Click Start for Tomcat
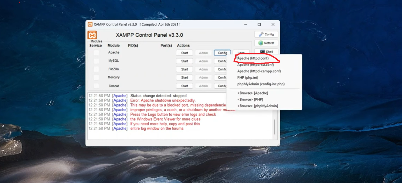Viewport: 402px width, 183px height. click(184, 86)
